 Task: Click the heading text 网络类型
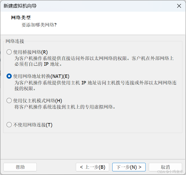[x=21, y=17]
